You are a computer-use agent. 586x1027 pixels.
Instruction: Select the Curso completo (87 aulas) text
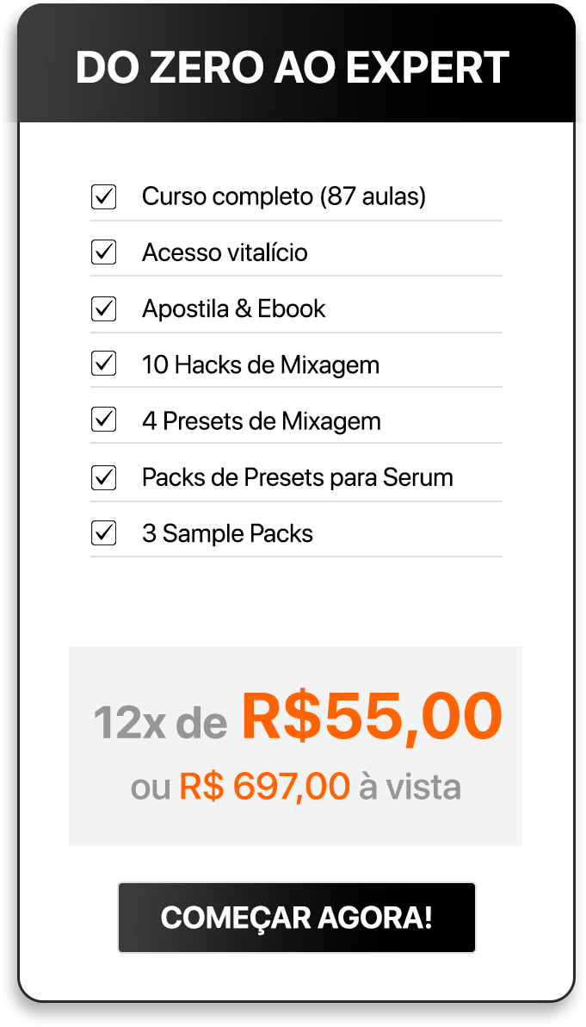tap(284, 197)
